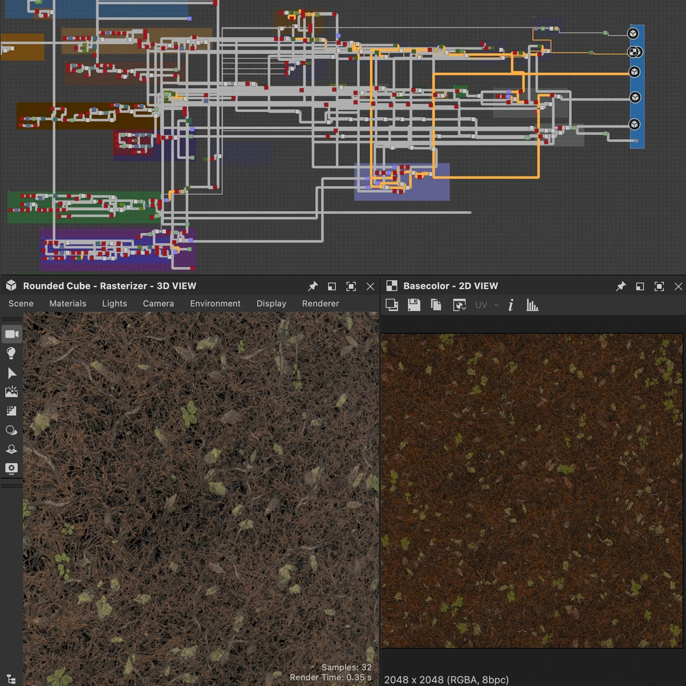Click the checker icon beside Basecolor title

392,285
